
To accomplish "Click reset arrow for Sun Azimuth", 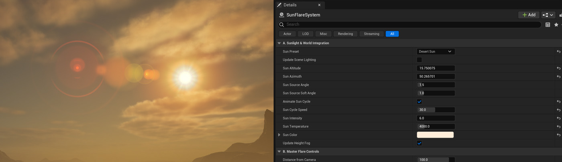I will 558,77.
